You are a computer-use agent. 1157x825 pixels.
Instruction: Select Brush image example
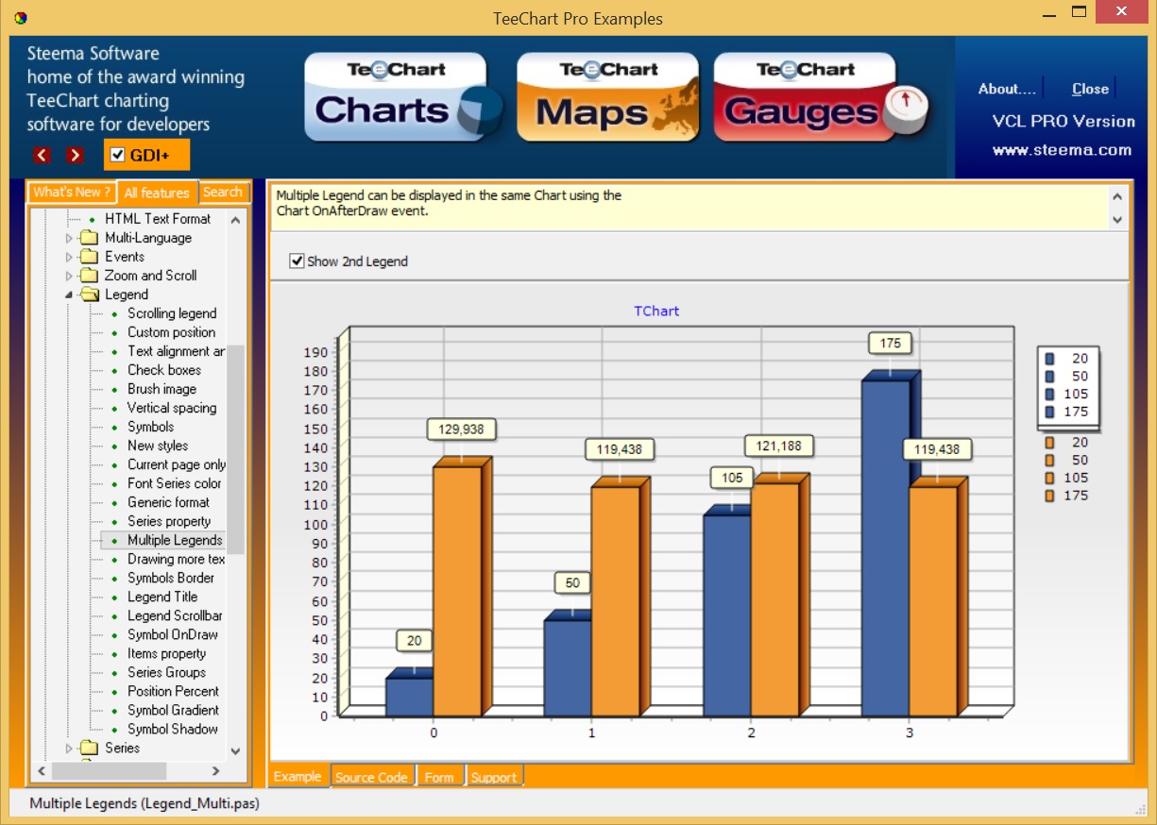162,389
